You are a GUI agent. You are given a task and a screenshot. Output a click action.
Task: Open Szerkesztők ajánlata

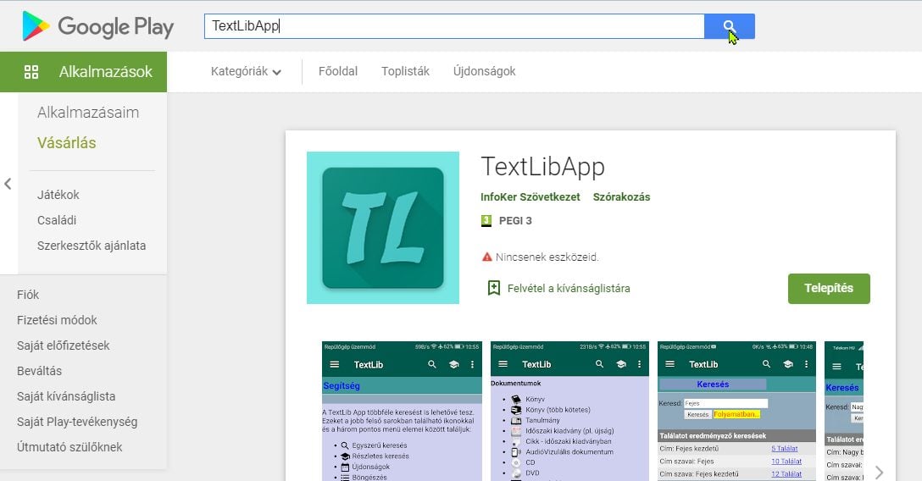click(x=92, y=246)
